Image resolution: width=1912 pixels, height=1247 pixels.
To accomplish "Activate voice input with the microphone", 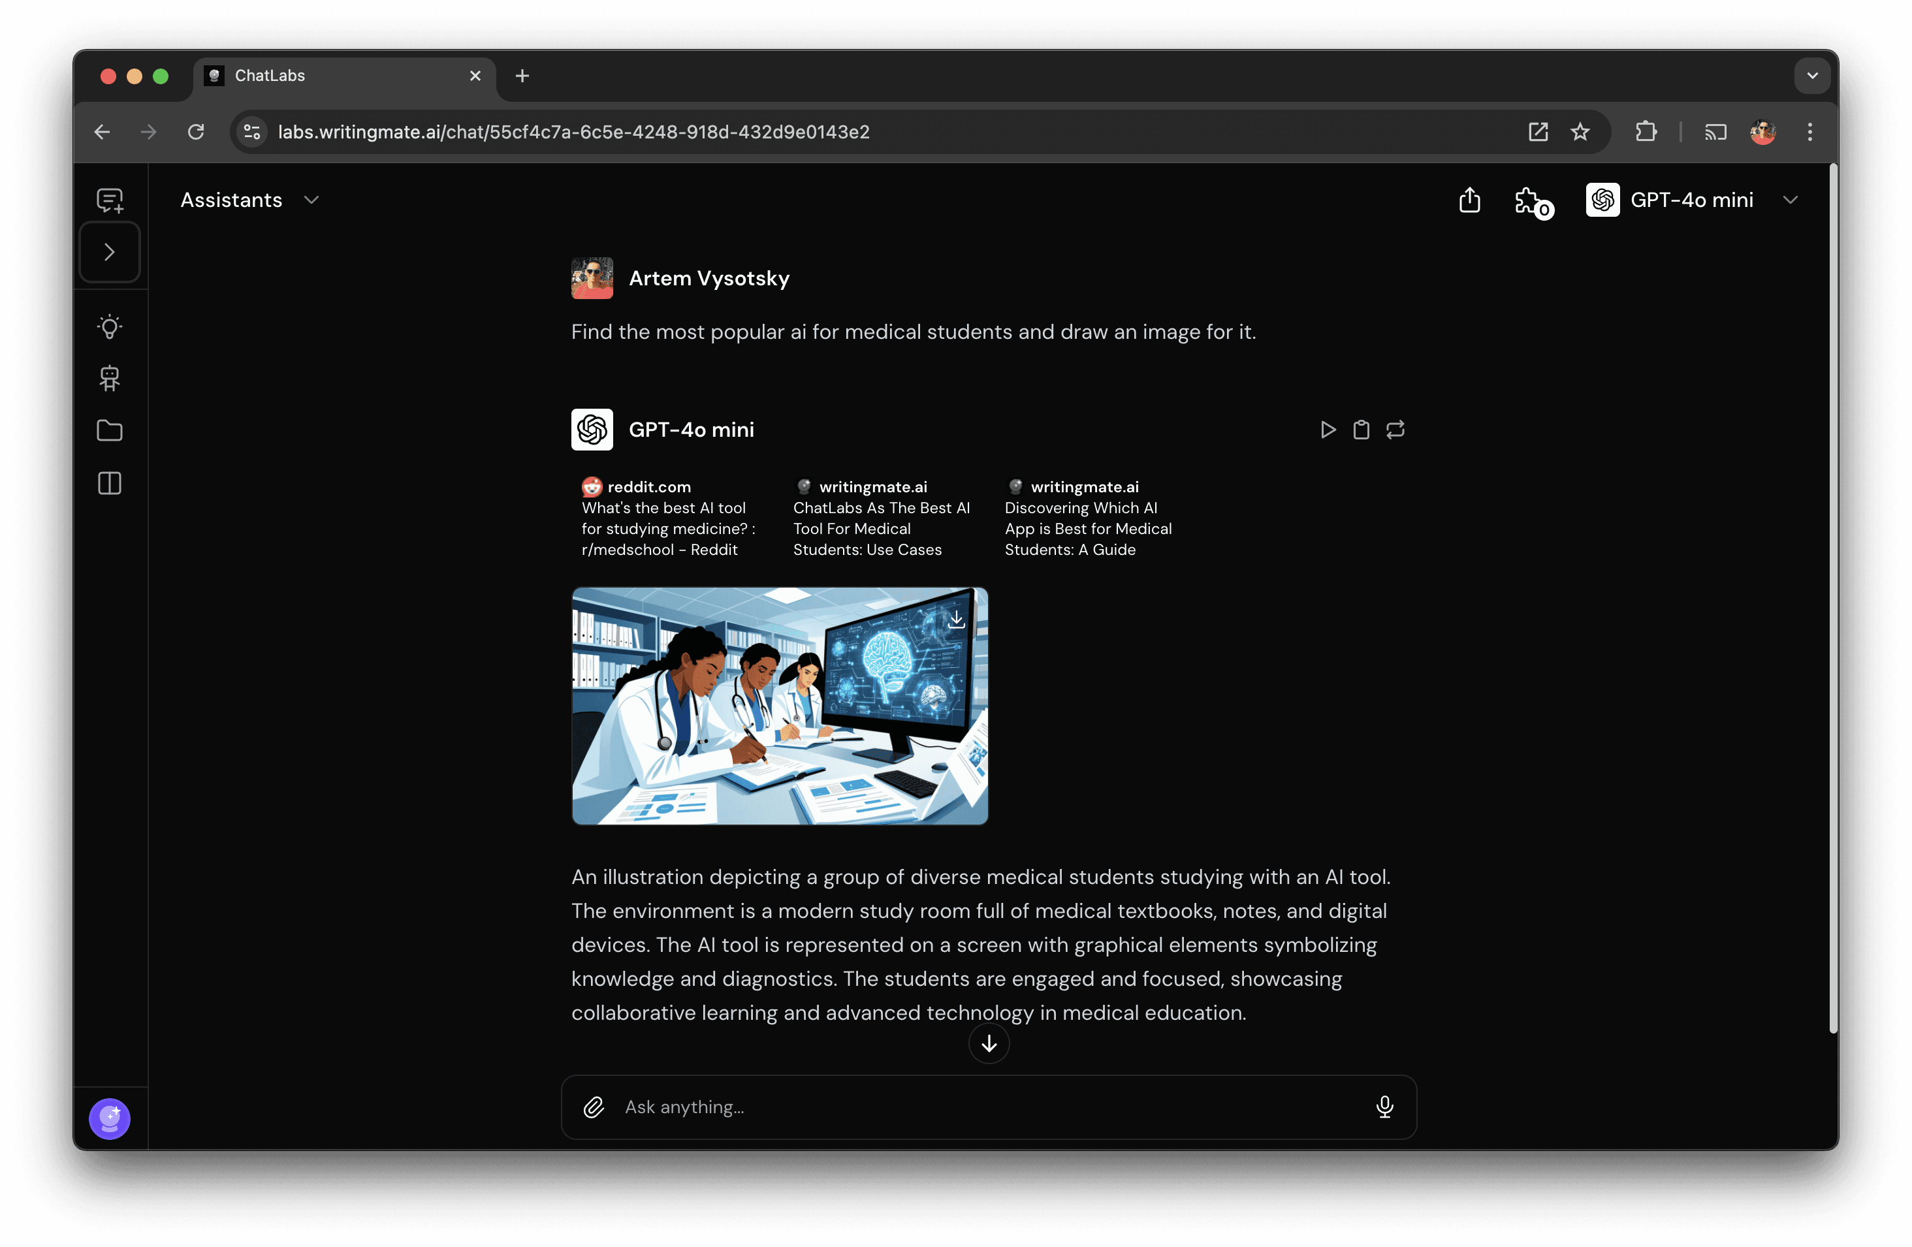I will [1385, 1107].
